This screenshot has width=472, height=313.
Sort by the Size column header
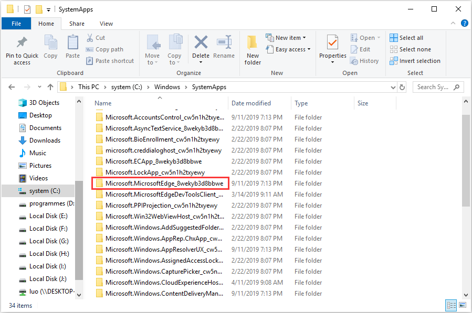363,103
